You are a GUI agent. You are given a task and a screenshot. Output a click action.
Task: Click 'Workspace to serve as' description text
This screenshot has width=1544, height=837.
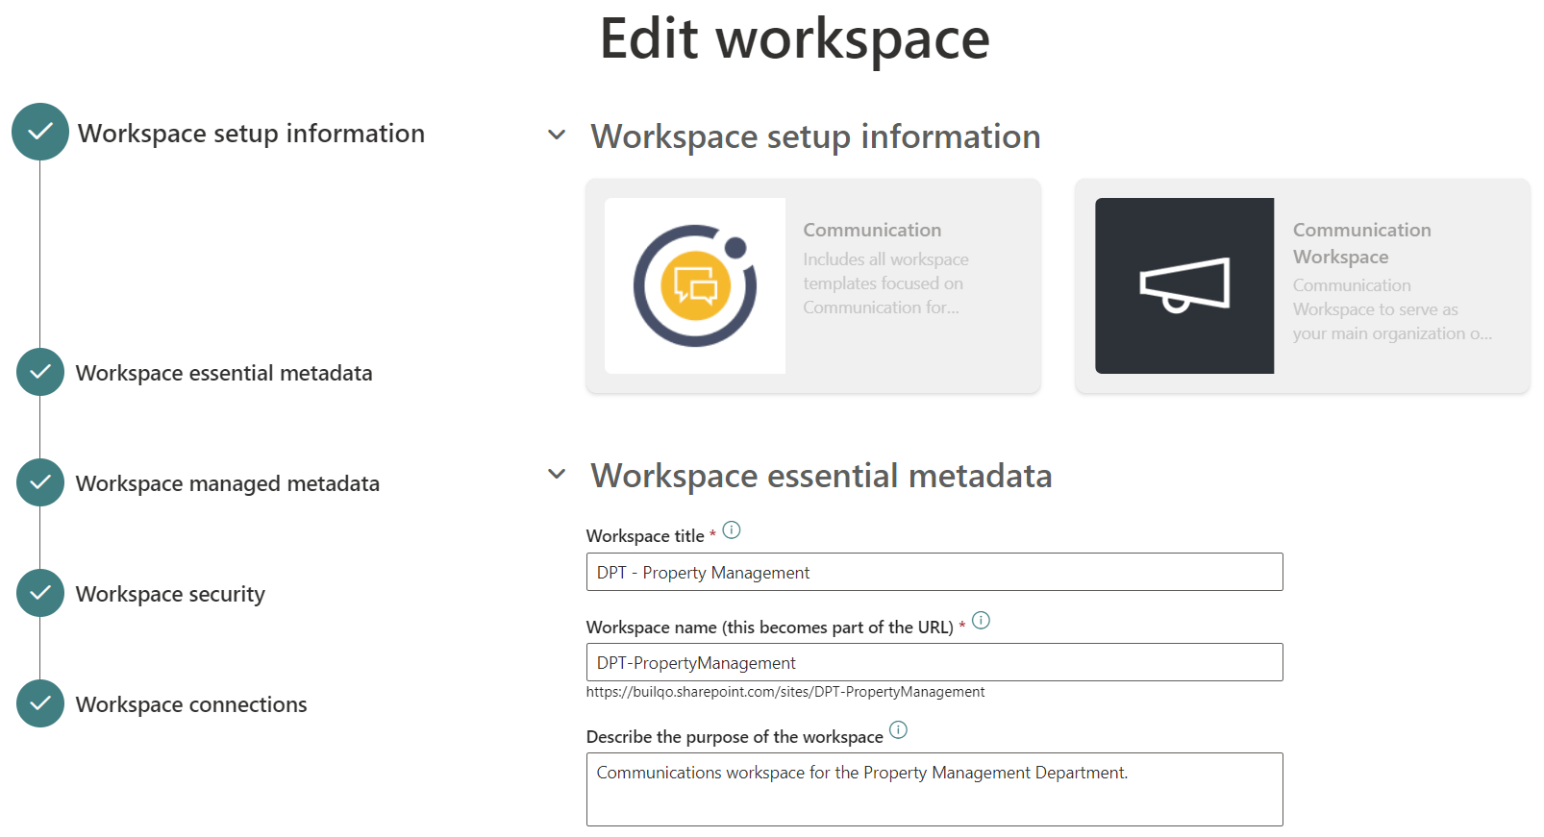point(1375,309)
